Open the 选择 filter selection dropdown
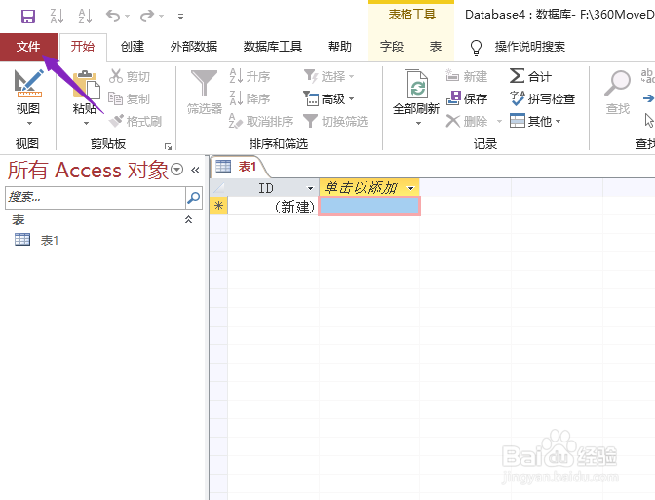655x500 pixels. click(x=328, y=76)
